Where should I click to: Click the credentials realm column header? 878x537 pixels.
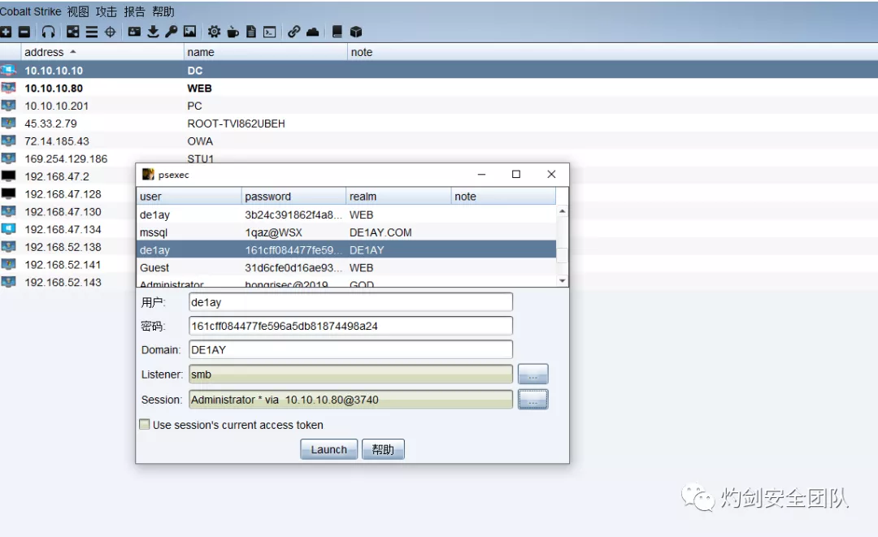[398, 197]
